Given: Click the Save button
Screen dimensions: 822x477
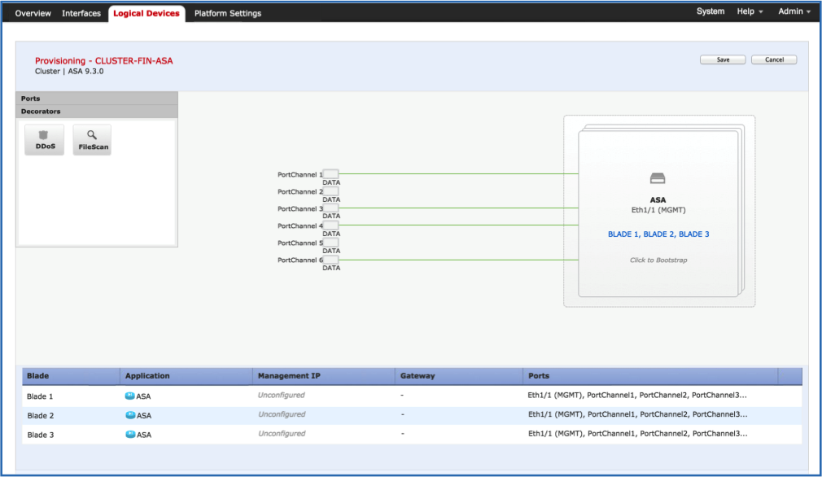Looking at the screenshot, I should tap(723, 60).
